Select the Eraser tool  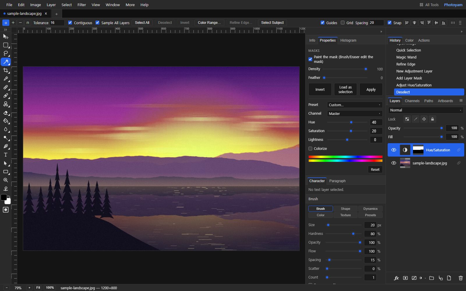[6, 112]
